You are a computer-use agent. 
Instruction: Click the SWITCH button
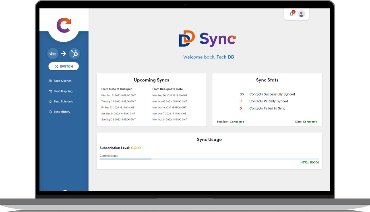click(64, 66)
